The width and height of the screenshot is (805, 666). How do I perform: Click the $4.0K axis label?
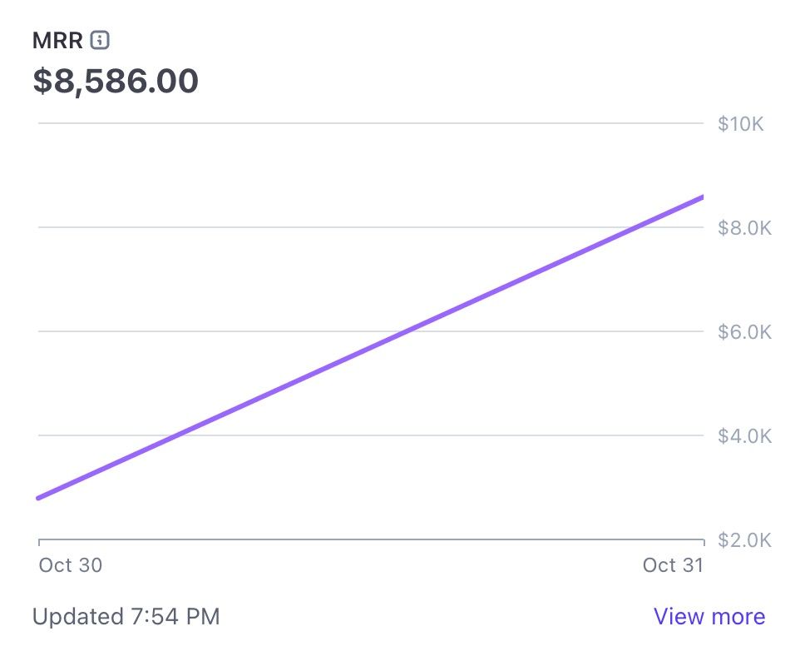[744, 436]
